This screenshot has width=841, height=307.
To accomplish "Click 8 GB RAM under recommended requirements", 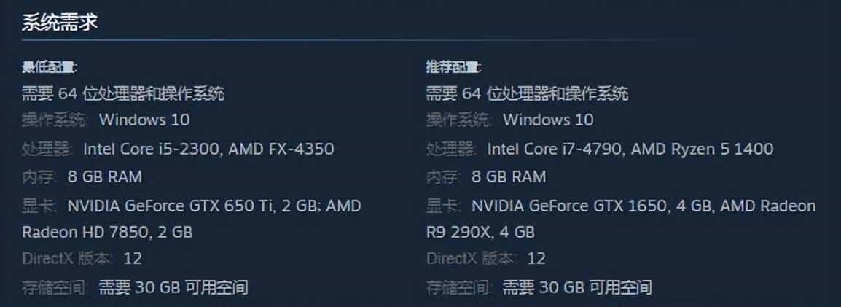I will pos(508,176).
